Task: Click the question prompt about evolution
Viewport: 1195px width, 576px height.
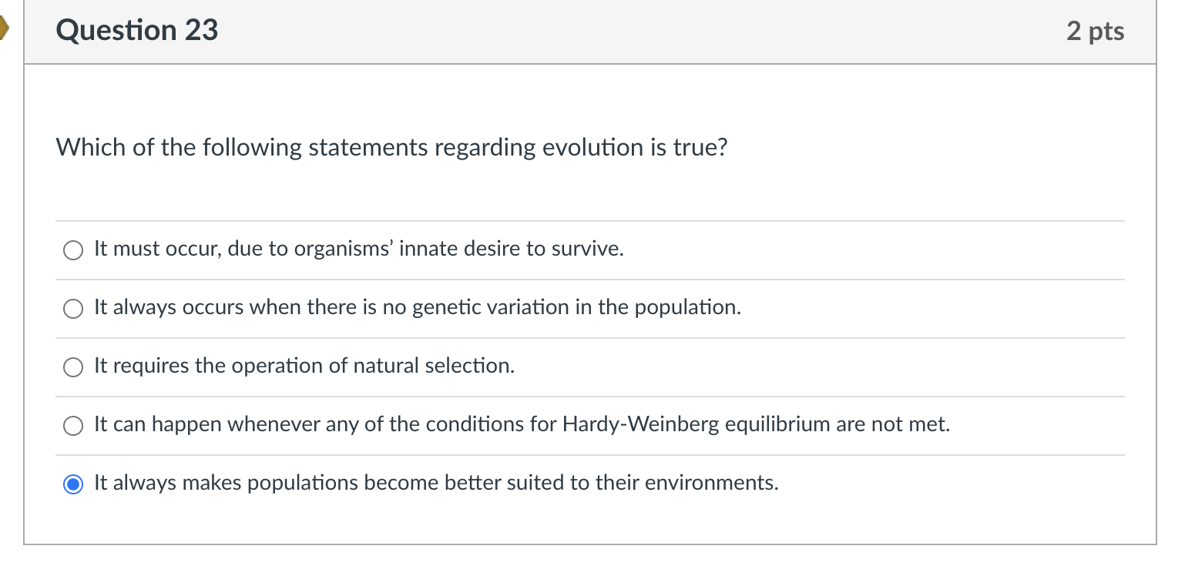Action: coord(391,147)
